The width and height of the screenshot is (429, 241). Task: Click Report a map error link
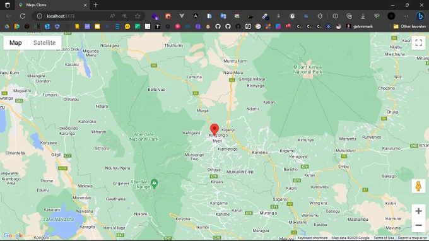pyautogui.click(x=413, y=238)
